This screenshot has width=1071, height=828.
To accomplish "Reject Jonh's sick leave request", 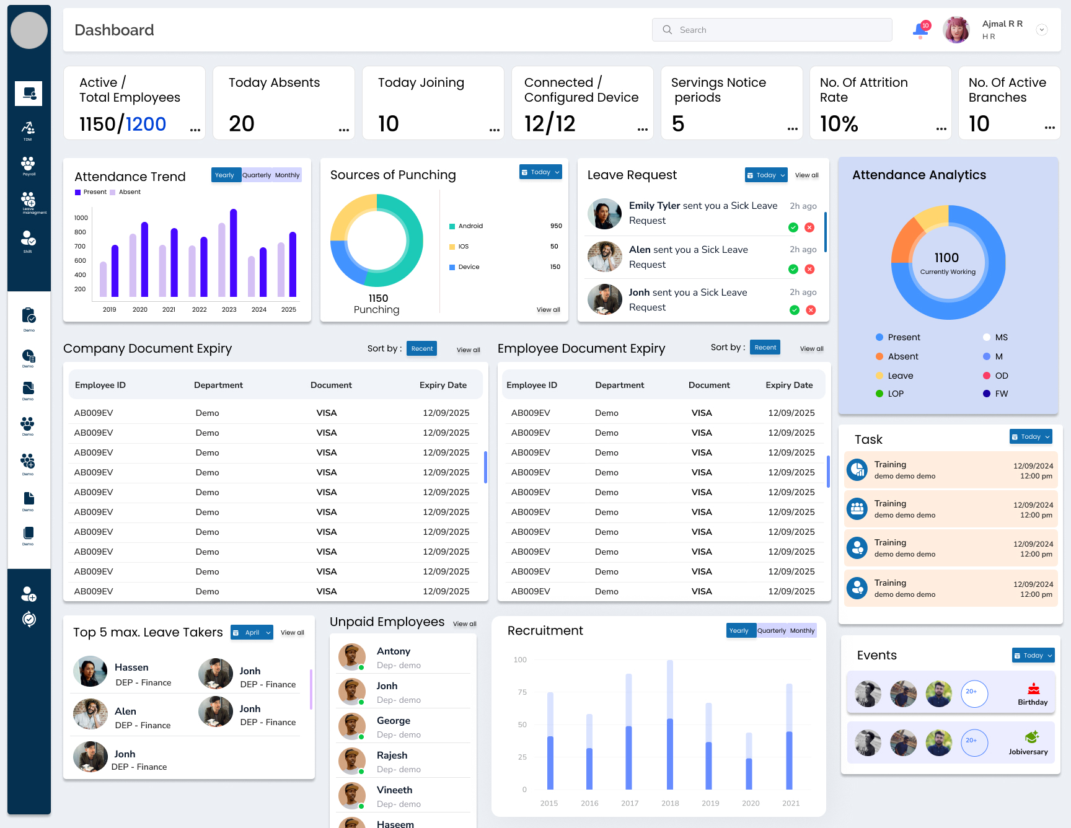I will [811, 310].
